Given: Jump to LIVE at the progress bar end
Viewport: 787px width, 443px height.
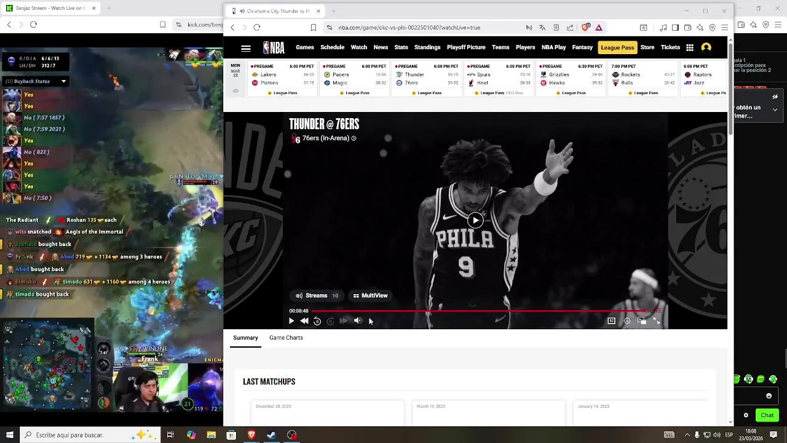Looking at the screenshot, I should click(x=656, y=311).
